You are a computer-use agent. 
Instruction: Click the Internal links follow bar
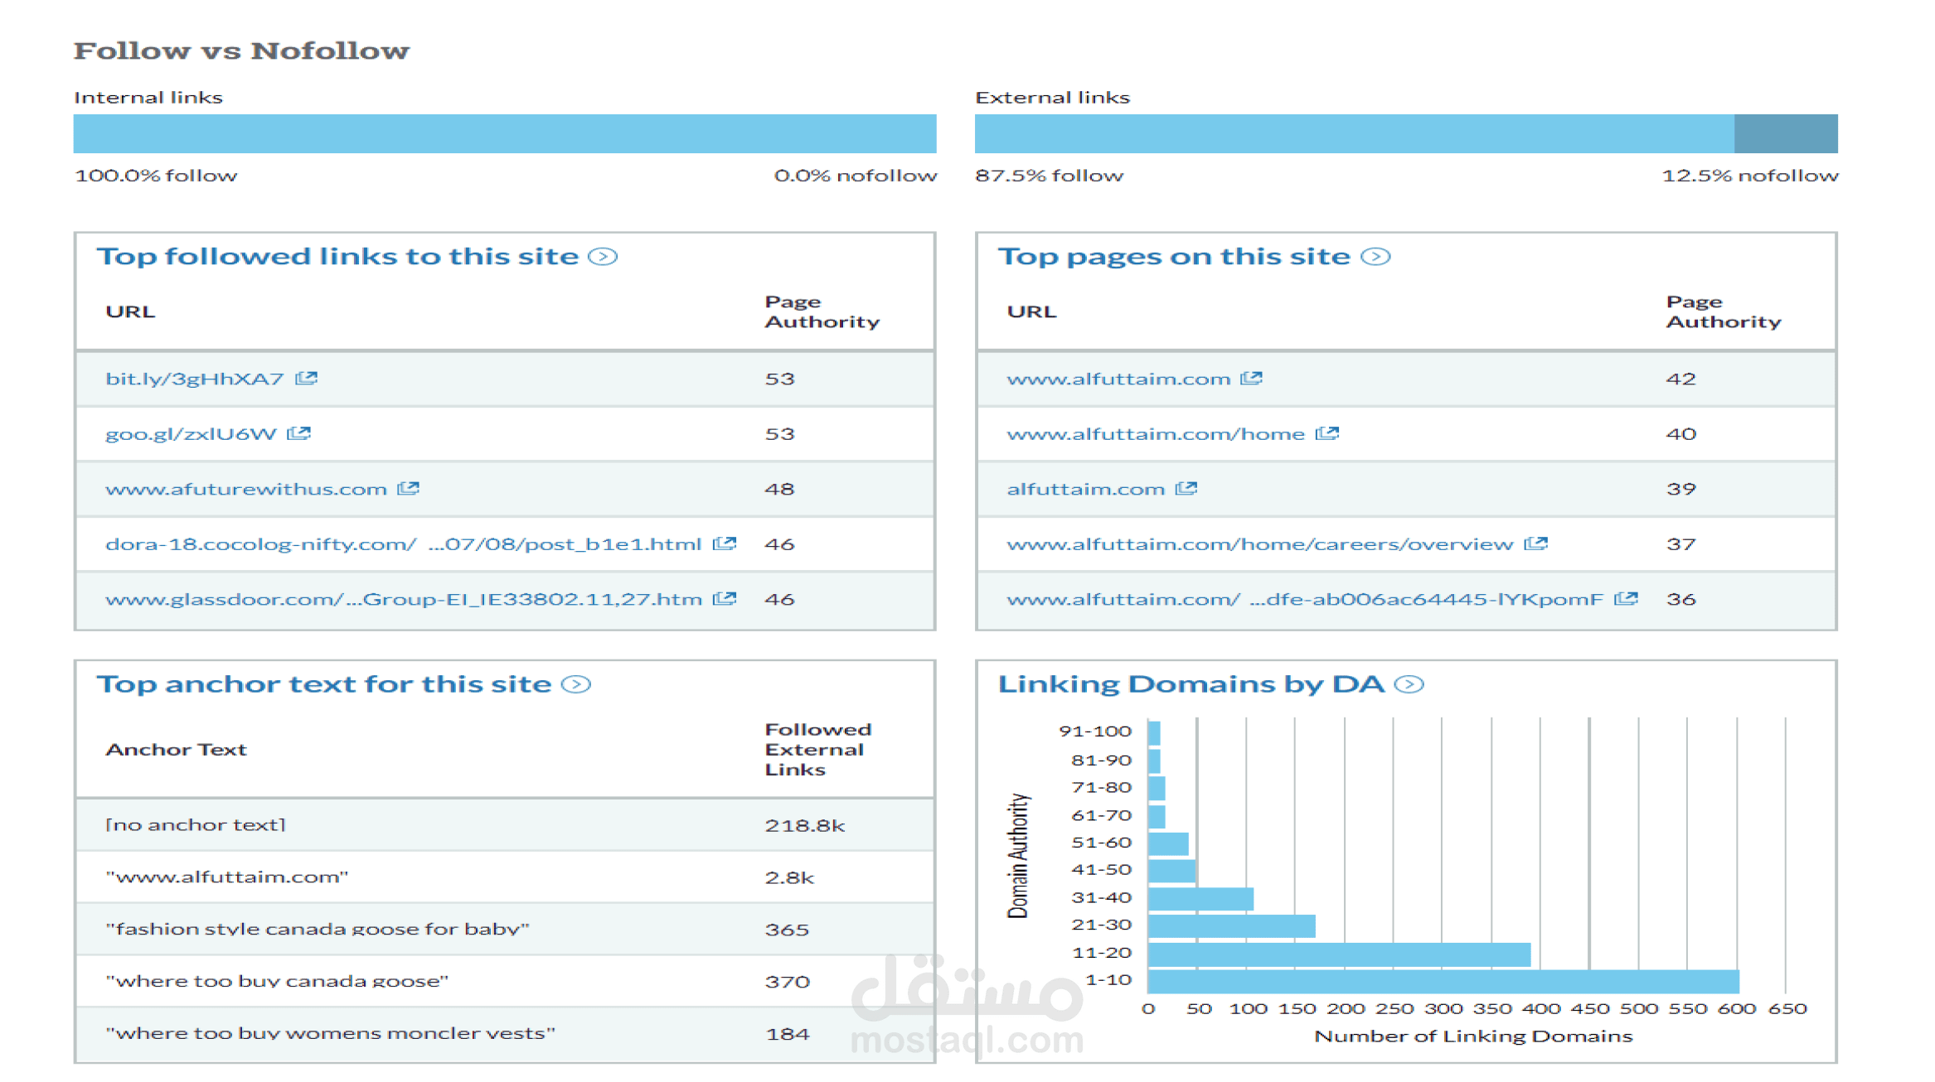coord(505,133)
